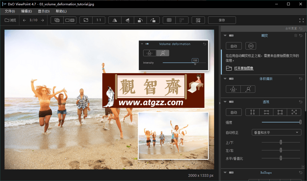Open the 打开原始图像 link
The width and height of the screenshot is (307, 181).
(x=244, y=68)
